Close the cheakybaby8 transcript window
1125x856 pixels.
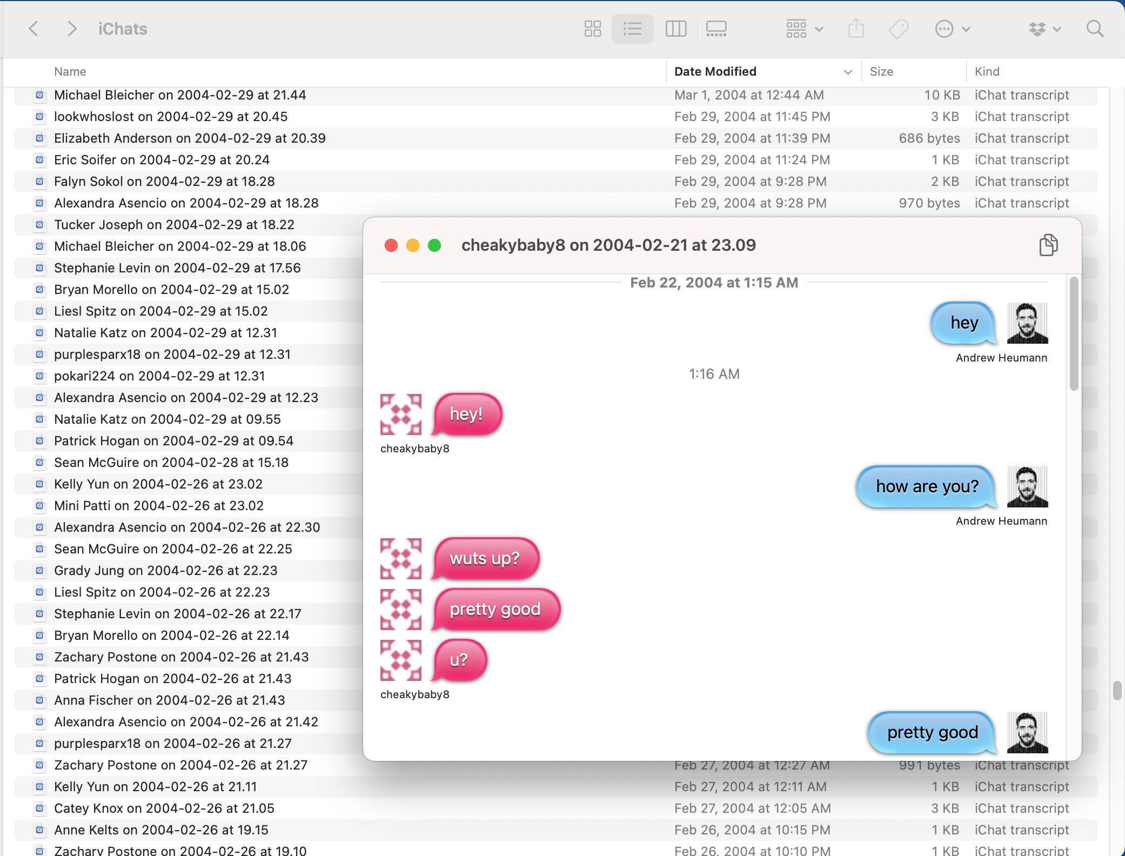(x=391, y=245)
